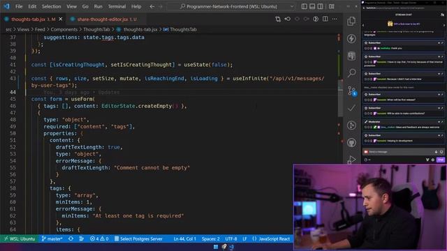447x251 pixels.
Task: Select the src breadcrumb segment
Action: 9,29
